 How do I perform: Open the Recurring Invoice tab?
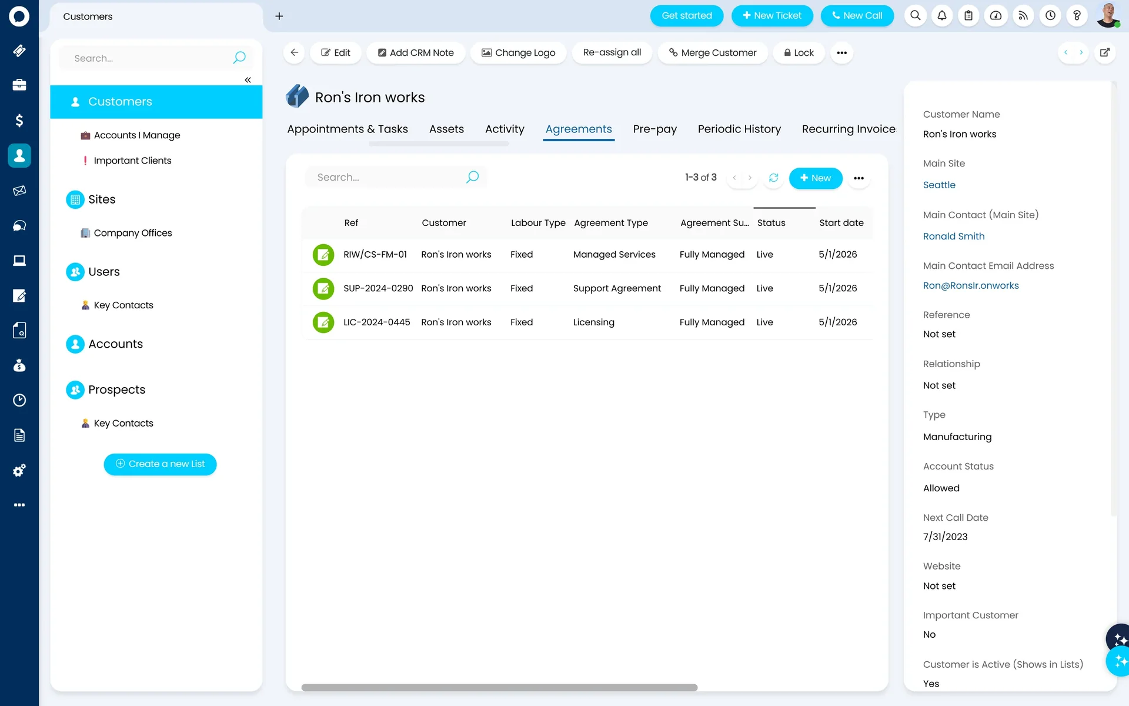(x=849, y=129)
